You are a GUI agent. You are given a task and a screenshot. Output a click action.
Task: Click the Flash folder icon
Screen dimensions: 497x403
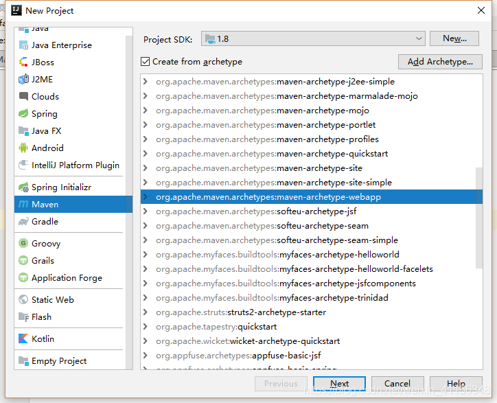click(23, 316)
